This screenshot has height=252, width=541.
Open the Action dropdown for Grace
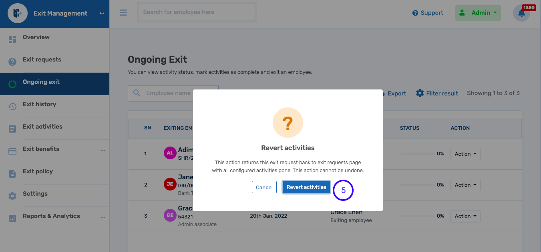[x=465, y=216]
